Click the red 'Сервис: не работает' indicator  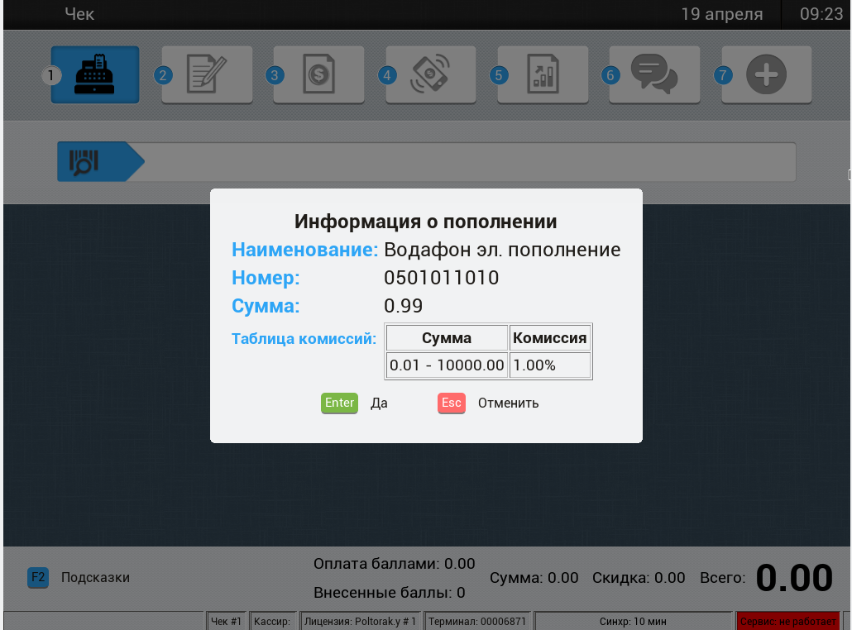787,621
